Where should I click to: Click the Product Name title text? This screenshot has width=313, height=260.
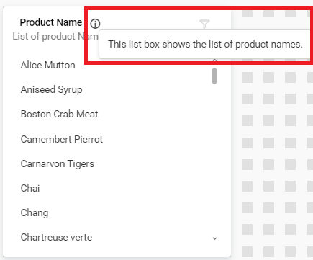coord(51,22)
